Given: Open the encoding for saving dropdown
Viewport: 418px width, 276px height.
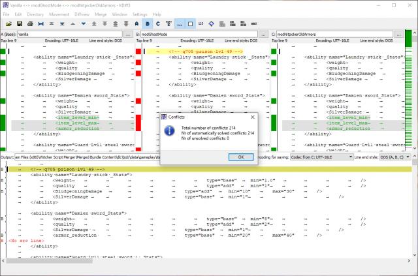Looking at the screenshot, I should click(x=321, y=157).
